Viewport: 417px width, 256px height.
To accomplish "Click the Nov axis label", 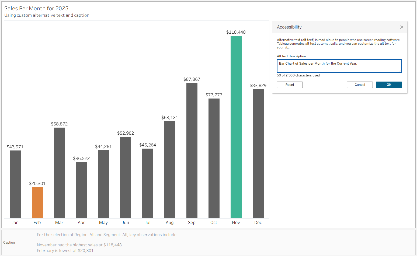I will pyautogui.click(x=236, y=223).
